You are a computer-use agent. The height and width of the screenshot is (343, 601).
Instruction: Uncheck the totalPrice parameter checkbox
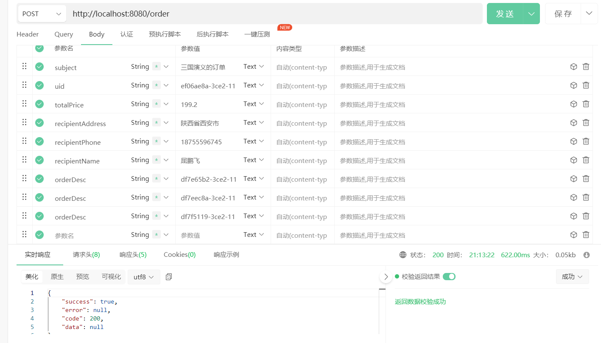point(39,104)
